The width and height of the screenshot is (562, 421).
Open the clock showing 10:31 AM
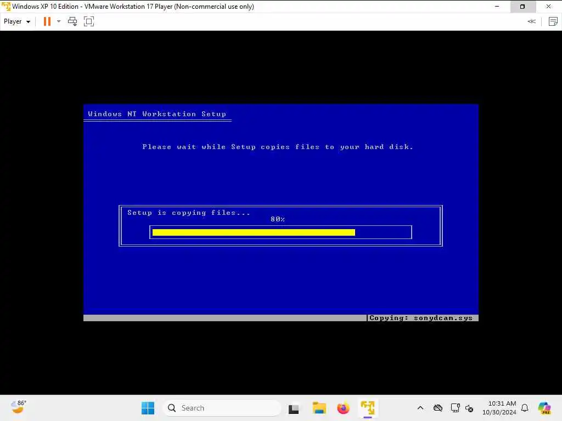pos(499,408)
